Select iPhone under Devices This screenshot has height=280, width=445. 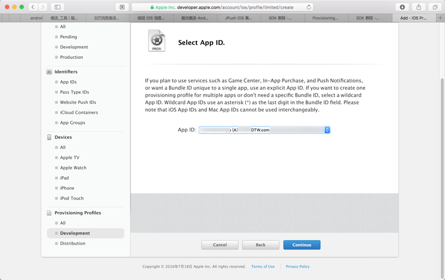click(x=67, y=188)
